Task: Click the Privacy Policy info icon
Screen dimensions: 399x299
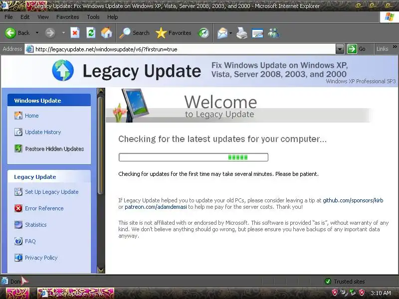Action: click(18, 258)
